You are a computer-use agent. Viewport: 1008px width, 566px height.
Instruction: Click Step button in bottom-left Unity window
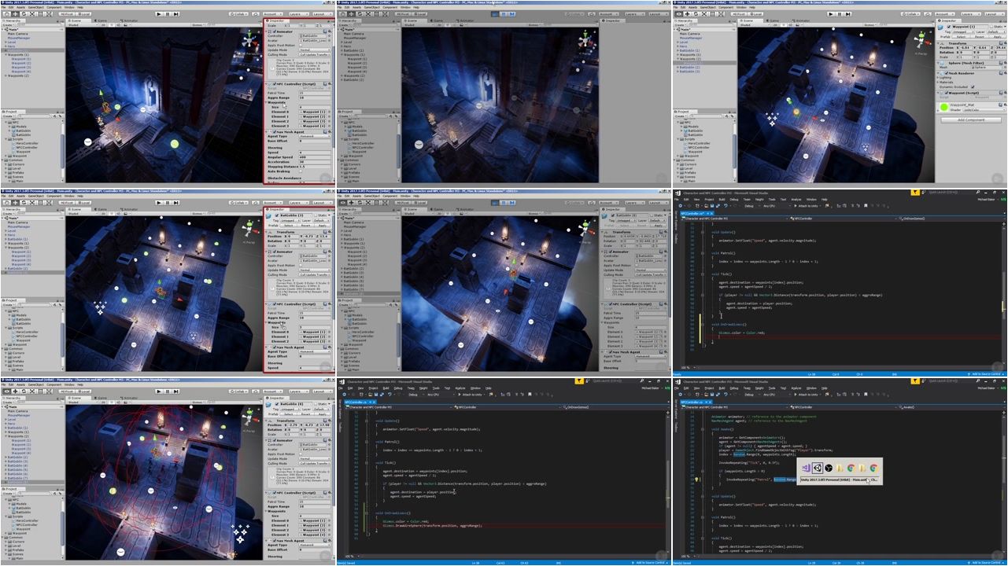coord(176,391)
